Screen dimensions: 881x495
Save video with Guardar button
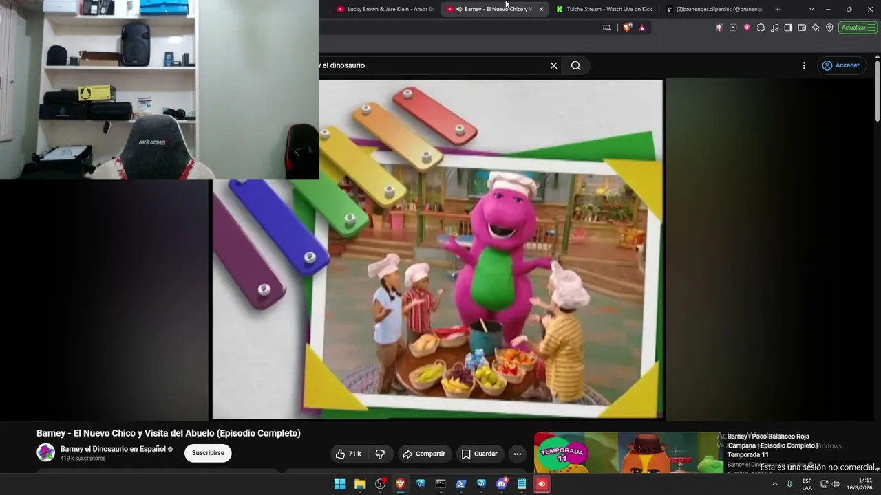click(x=480, y=454)
